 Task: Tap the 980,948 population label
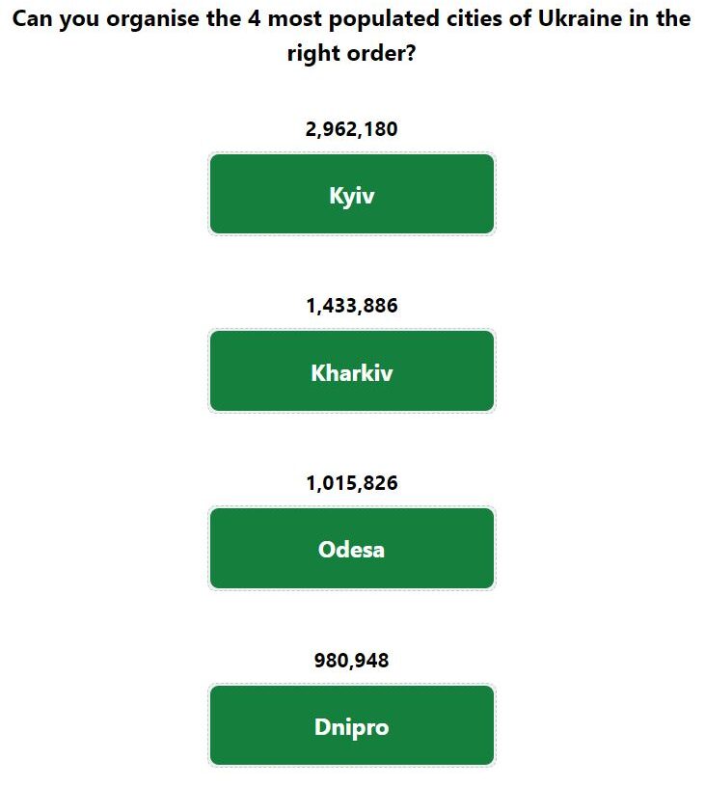(351, 661)
